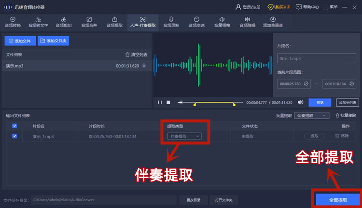362x208 pixels.
Task: Click the yellow segment end marker
Action: coord(234,105)
